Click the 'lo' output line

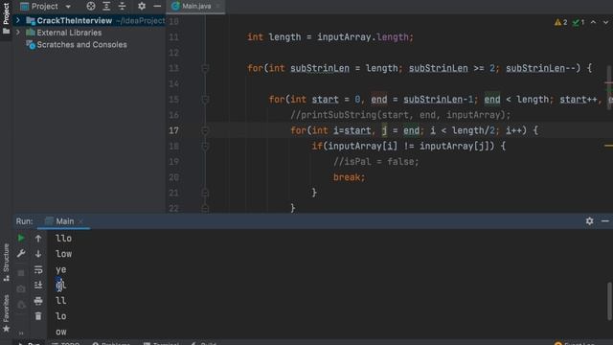(60, 316)
